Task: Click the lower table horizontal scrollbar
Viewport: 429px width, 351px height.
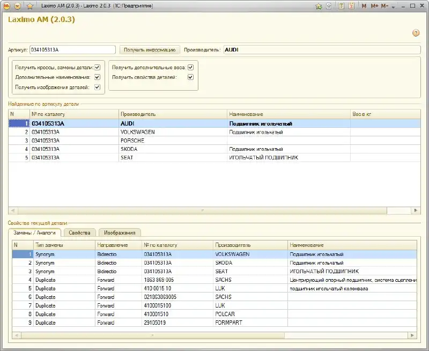Action: point(153,335)
